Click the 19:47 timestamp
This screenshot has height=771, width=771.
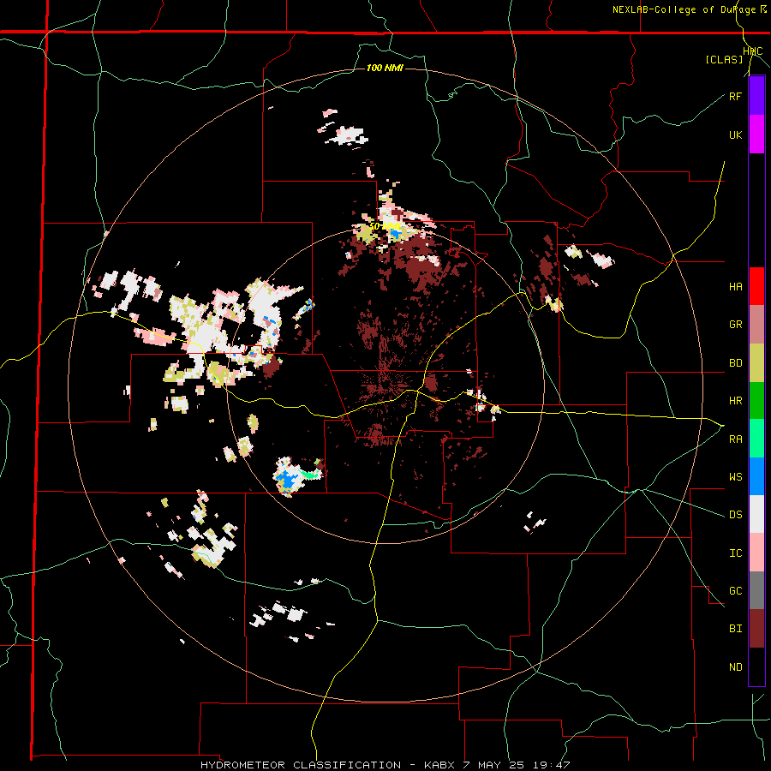[x=551, y=765]
